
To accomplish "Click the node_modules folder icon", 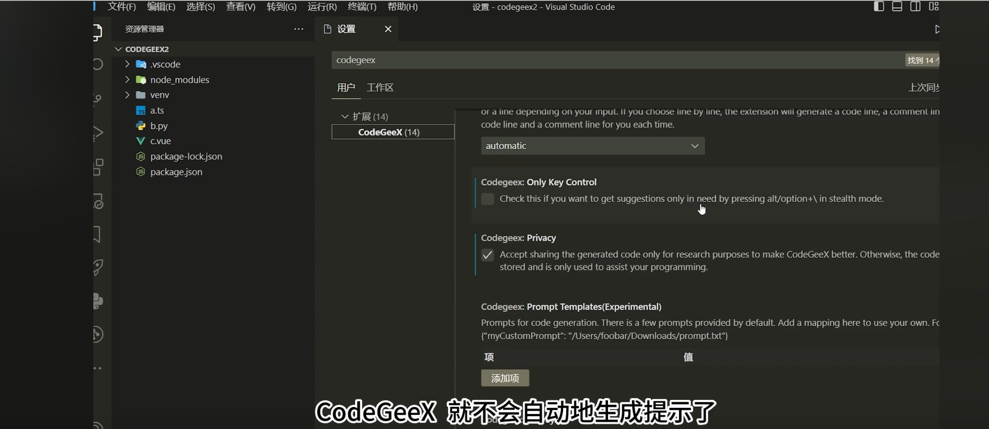I will pyautogui.click(x=141, y=79).
